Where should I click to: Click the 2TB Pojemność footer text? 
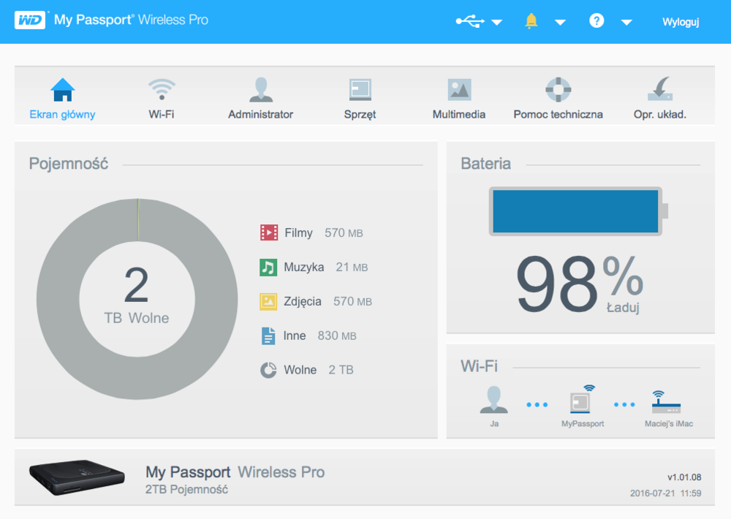click(x=186, y=490)
